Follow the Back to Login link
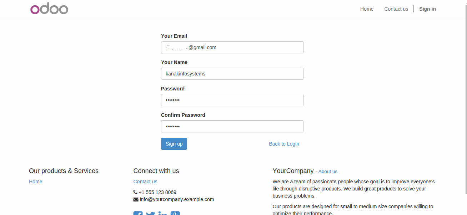467x215 pixels. coord(284,144)
